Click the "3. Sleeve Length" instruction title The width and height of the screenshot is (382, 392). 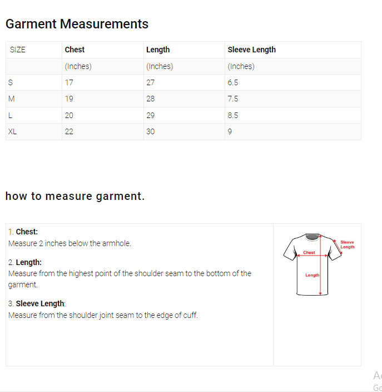click(37, 303)
